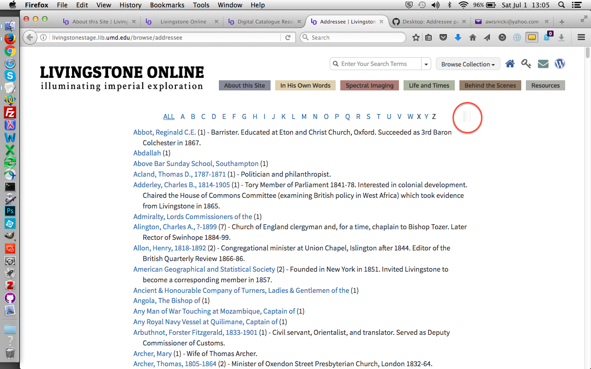Switch to the awisnicki@yahoo.com tab
Image resolution: width=591 pixels, height=369 pixels.
coord(512,22)
